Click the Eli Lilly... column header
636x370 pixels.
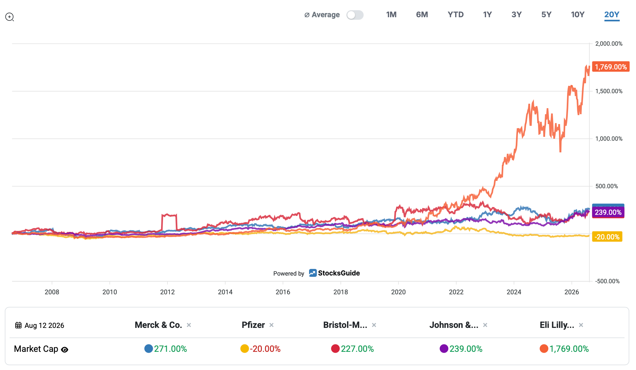pyautogui.click(x=557, y=325)
